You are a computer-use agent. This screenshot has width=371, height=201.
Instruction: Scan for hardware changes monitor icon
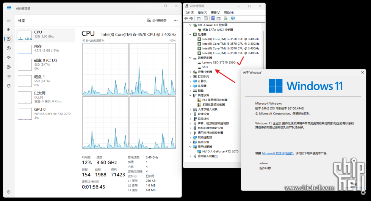tap(233, 19)
